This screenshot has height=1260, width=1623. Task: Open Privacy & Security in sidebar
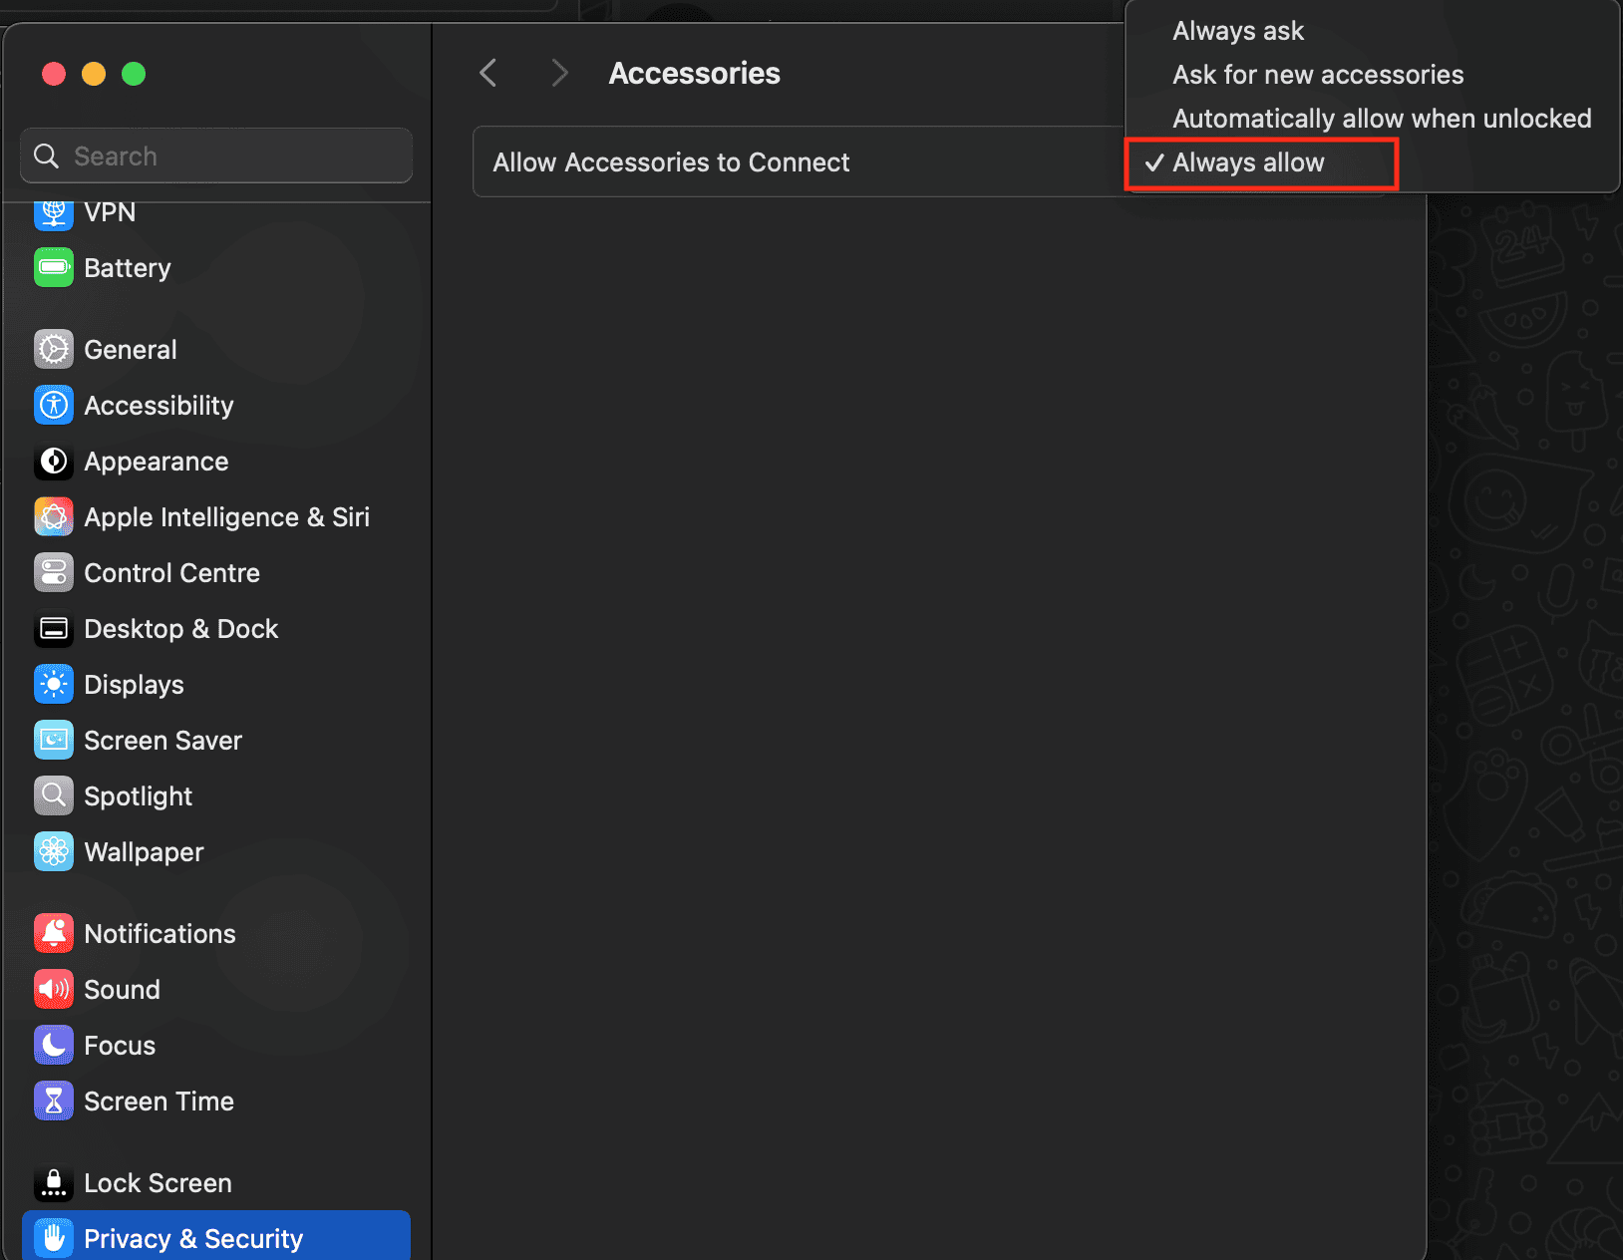[x=193, y=1238]
